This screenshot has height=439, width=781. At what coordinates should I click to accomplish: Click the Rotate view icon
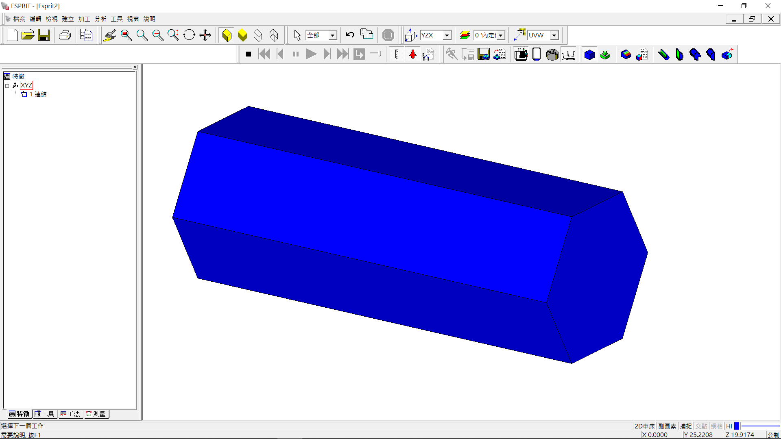pyautogui.click(x=189, y=35)
